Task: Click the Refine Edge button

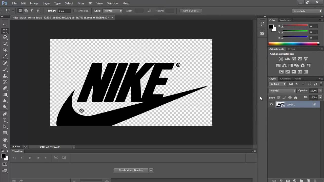Action: (x=191, y=11)
